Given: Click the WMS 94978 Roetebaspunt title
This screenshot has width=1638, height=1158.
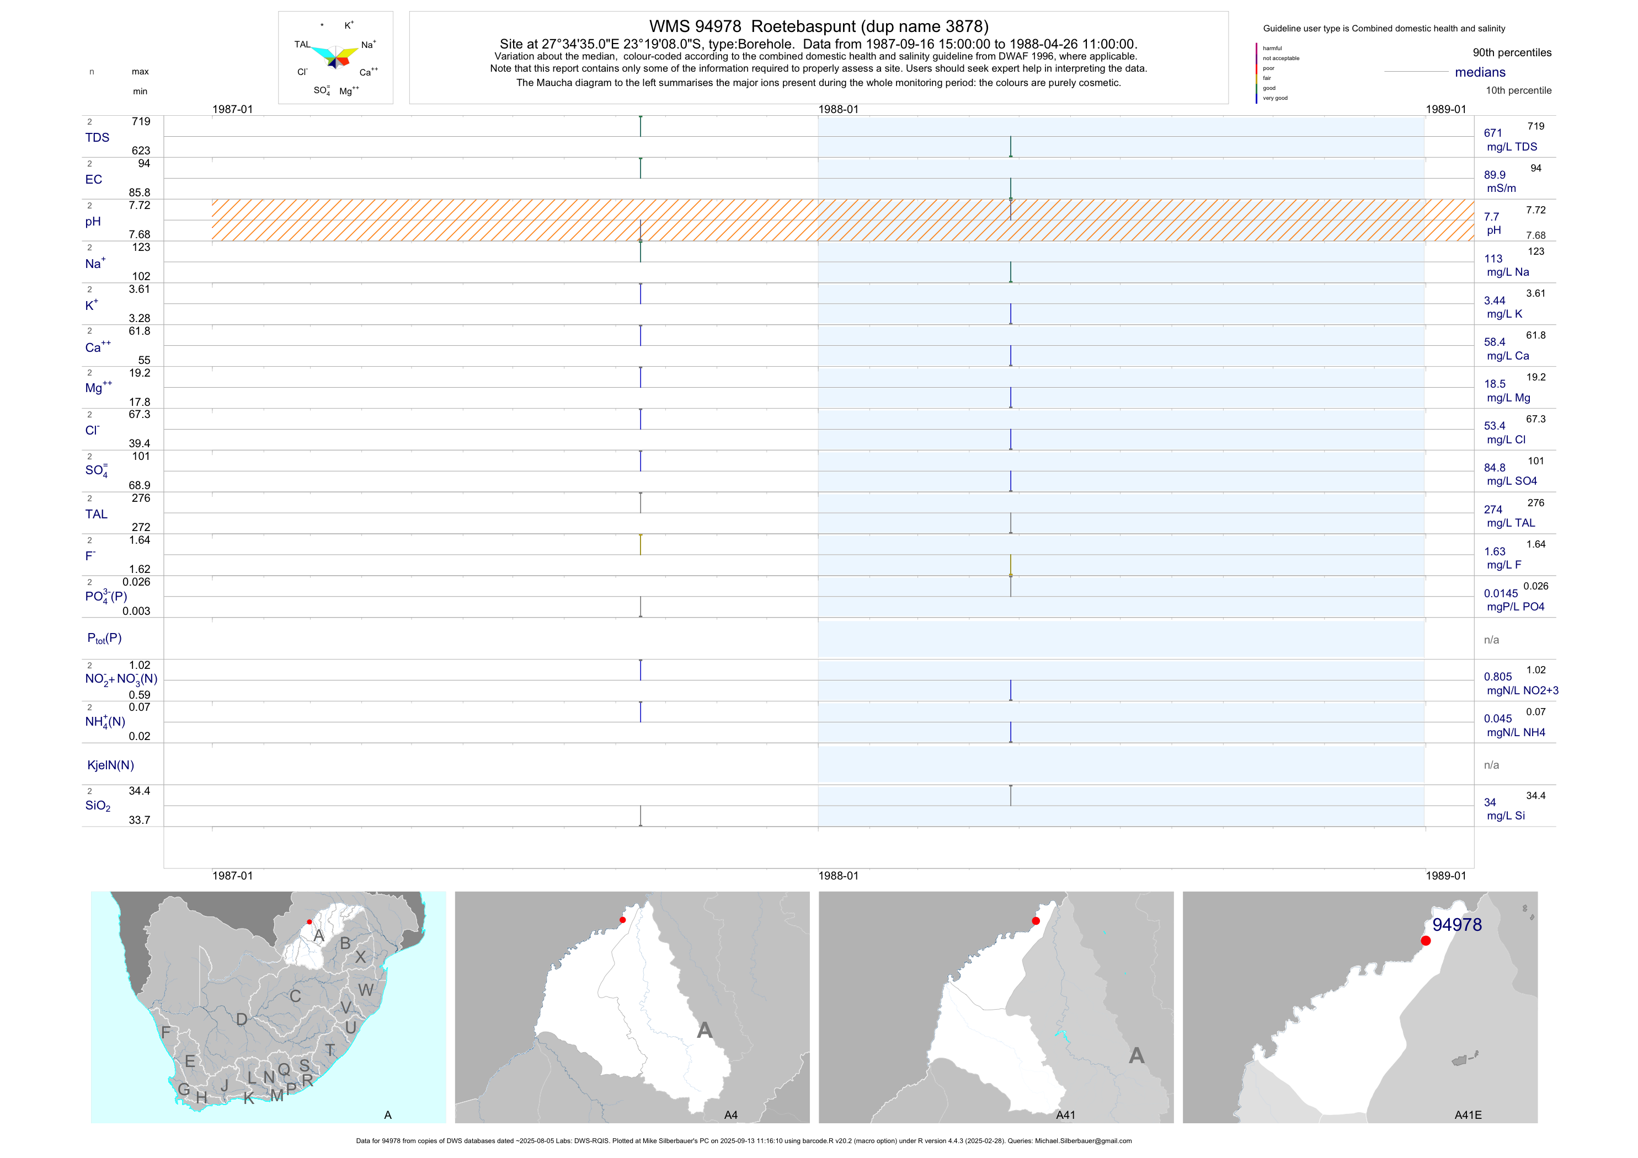Looking at the screenshot, I should [x=818, y=26].
